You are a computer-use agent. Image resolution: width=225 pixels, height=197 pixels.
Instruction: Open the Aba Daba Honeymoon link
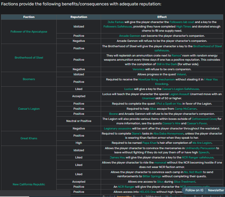(x=168, y=134)
